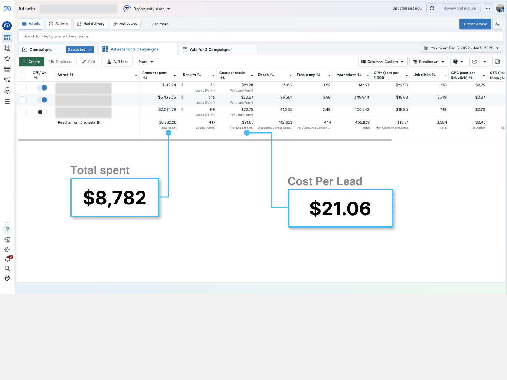Expand the Columns: Custom dropdown
507x380 pixels.
[382, 62]
